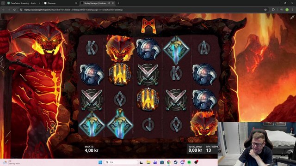Click the fiery demon symbol on reel five bottom

coord(204,124)
